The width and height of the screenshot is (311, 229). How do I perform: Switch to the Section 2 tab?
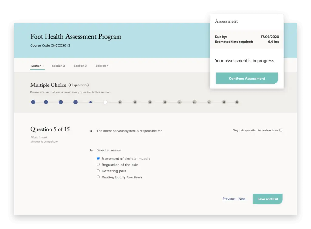tap(58, 66)
